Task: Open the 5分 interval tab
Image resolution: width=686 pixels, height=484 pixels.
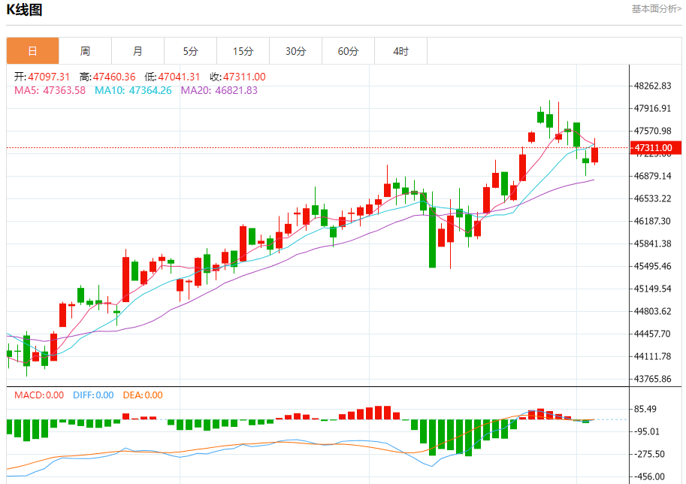Action: point(190,51)
